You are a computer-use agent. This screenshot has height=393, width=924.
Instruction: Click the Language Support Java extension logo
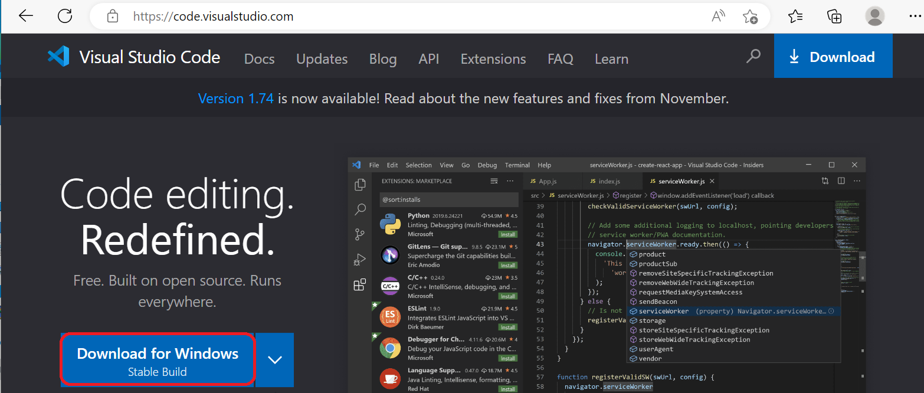click(391, 379)
